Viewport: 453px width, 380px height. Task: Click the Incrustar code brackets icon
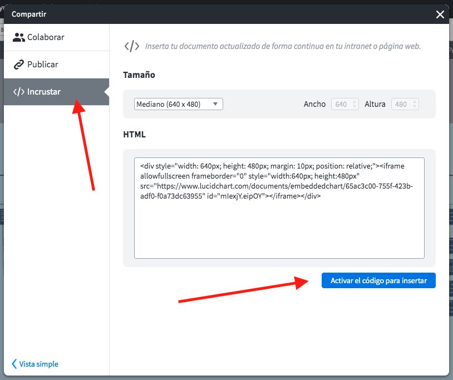(19, 92)
